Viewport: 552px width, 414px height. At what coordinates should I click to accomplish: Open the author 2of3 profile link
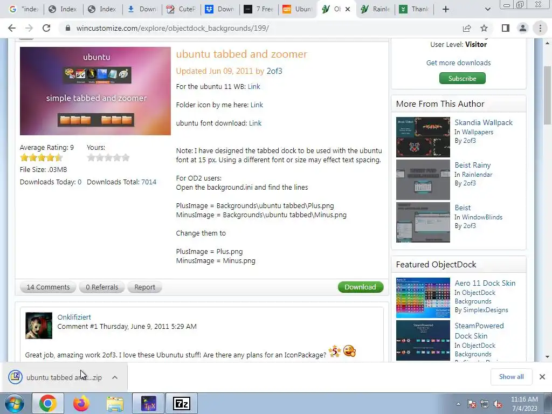point(274,71)
